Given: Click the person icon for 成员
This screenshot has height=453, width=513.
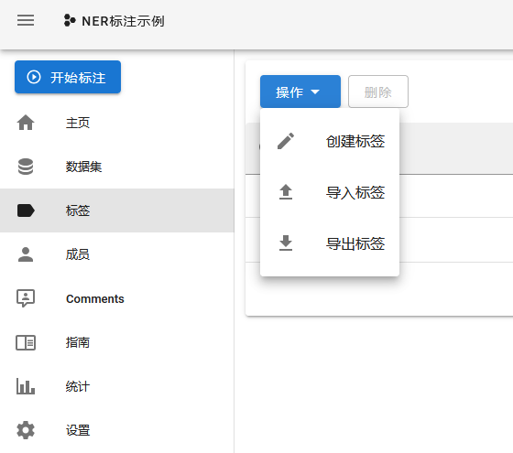Looking at the screenshot, I should pos(26,254).
